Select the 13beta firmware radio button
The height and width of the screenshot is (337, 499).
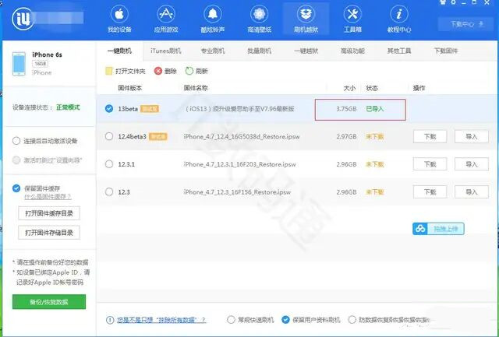point(109,109)
